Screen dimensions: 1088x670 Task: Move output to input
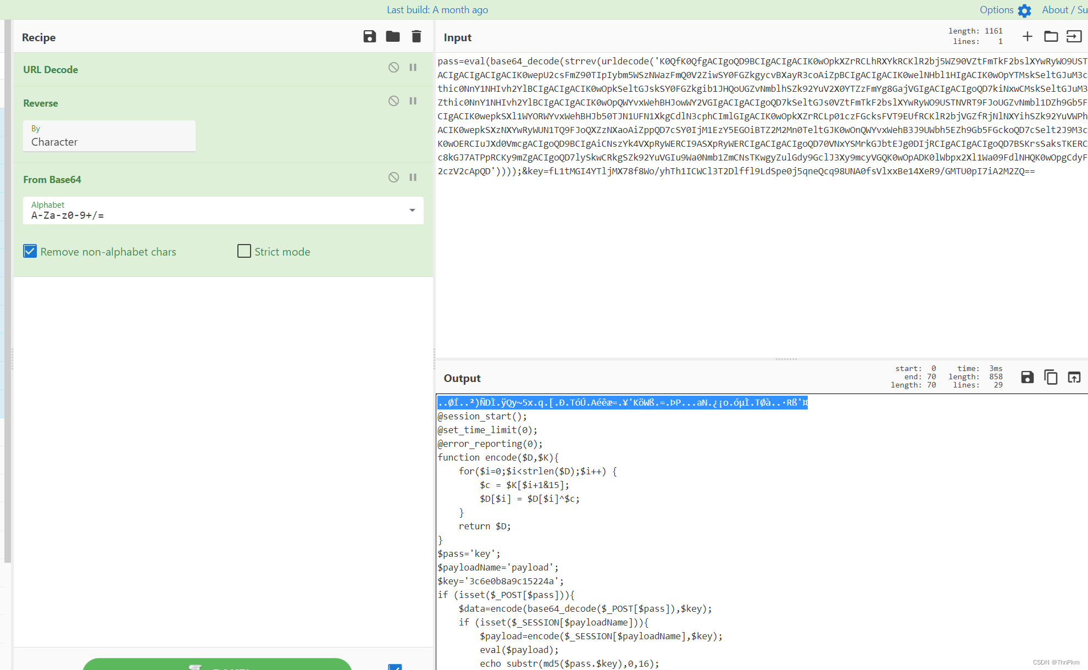click(x=1074, y=378)
